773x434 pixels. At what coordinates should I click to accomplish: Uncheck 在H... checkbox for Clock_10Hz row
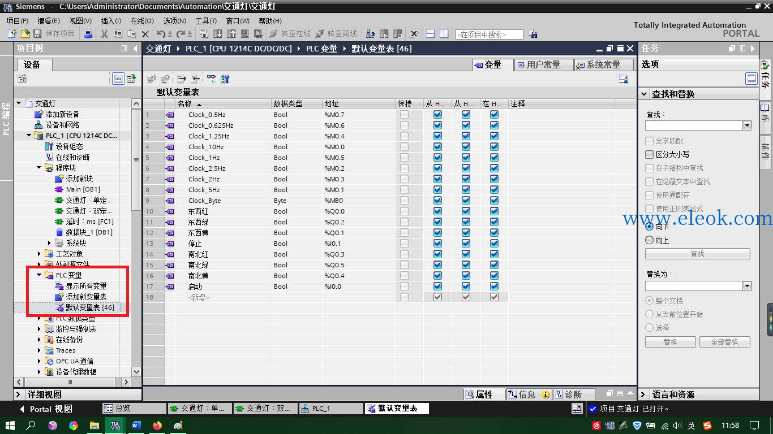[x=494, y=147]
